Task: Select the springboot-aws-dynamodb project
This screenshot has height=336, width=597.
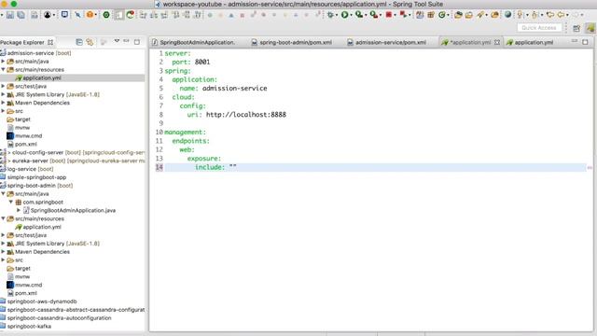Action: pos(38,301)
